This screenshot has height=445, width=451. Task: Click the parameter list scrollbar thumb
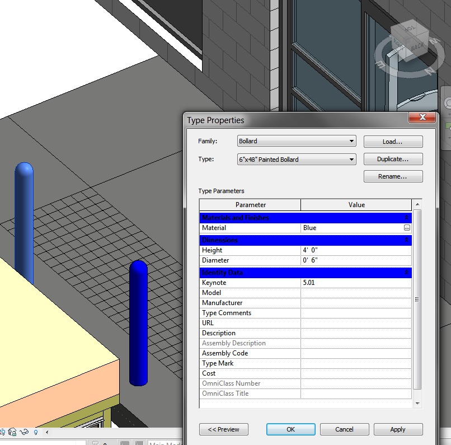417,299
